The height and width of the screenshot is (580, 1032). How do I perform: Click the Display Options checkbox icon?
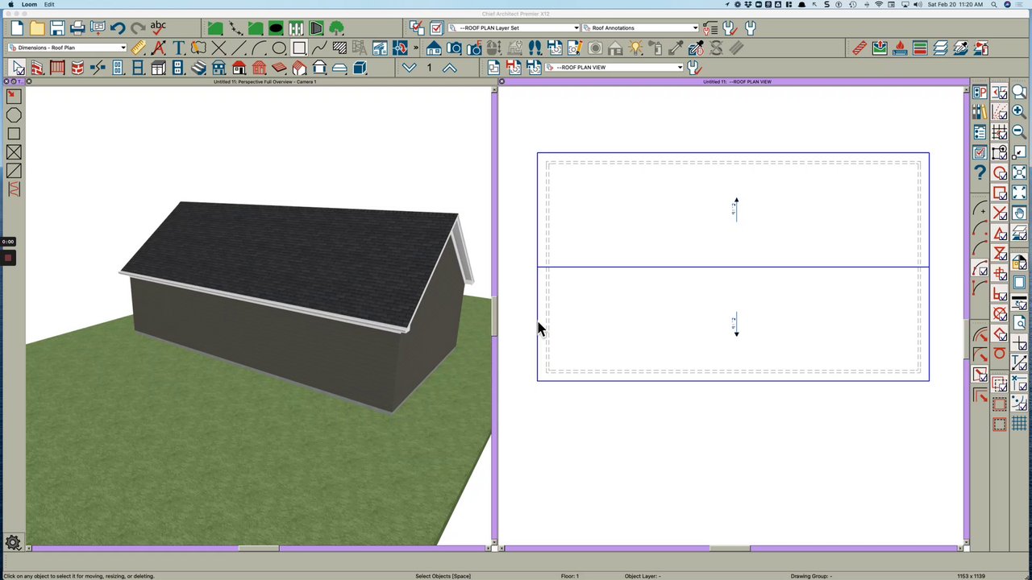coord(436,28)
